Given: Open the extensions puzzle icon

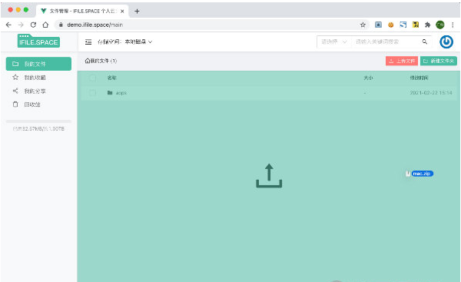Looking at the screenshot, I should pyautogui.click(x=427, y=25).
